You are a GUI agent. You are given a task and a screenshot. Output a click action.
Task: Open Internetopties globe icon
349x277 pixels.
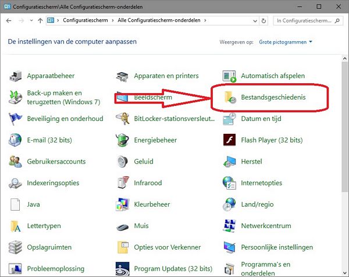coord(229,183)
